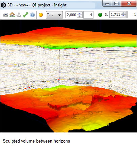
Task: Increase the IL 1,711 value with up arrow
Action: click(124, 13)
